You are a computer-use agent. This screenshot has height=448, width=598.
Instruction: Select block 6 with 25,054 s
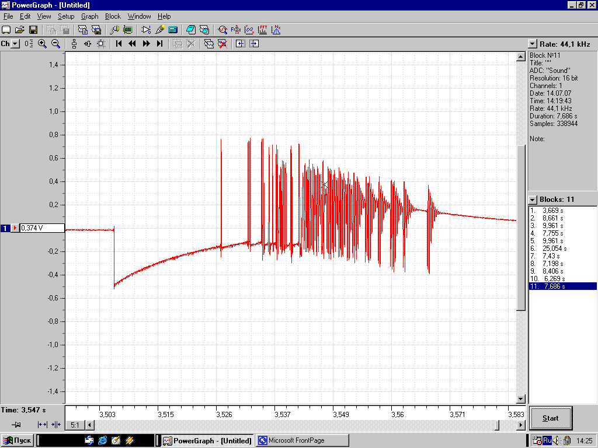click(562, 249)
